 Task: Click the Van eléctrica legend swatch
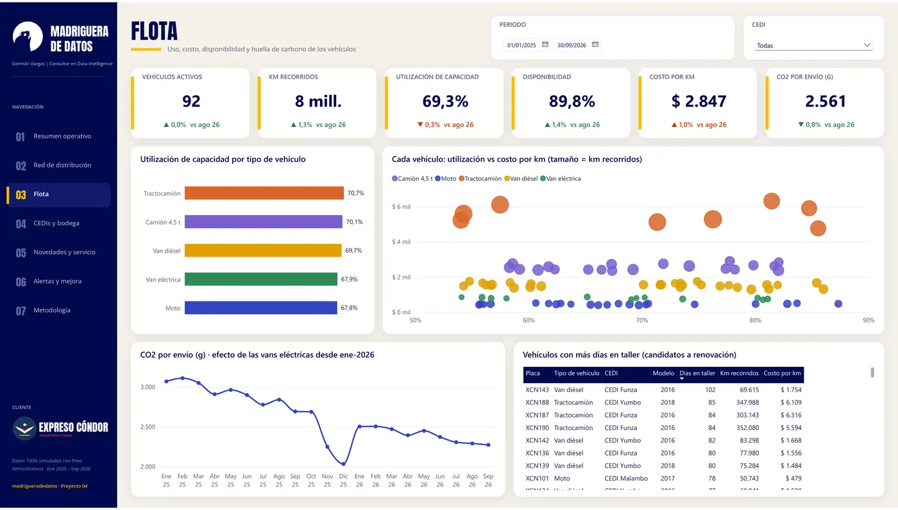point(543,179)
